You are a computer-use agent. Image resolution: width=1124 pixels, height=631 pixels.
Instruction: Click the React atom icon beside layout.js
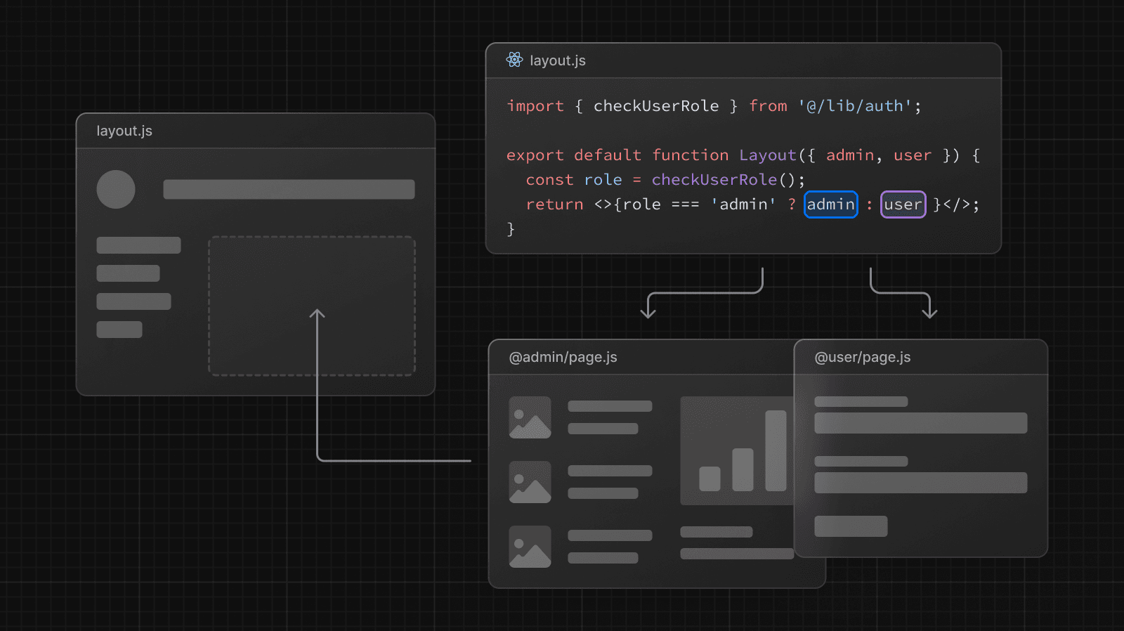coord(514,60)
